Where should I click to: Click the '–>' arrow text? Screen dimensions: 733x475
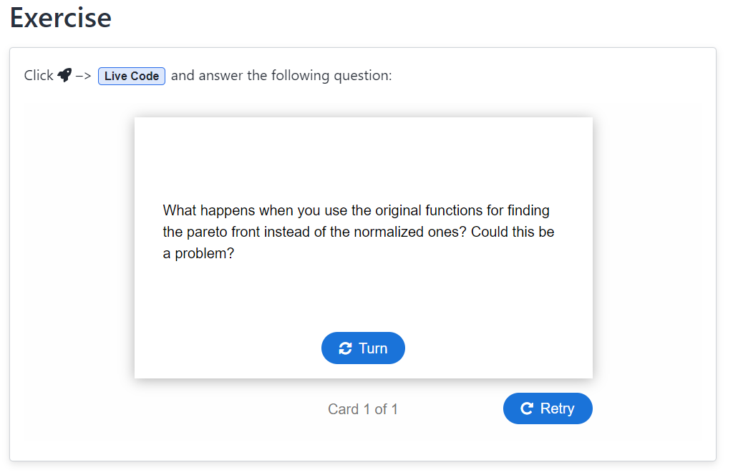pos(83,75)
